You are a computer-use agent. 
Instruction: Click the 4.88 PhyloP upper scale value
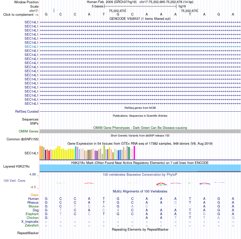click(32, 174)
